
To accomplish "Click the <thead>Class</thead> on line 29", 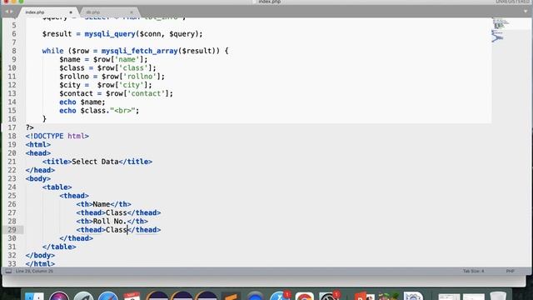I will [x=118, y=230].
